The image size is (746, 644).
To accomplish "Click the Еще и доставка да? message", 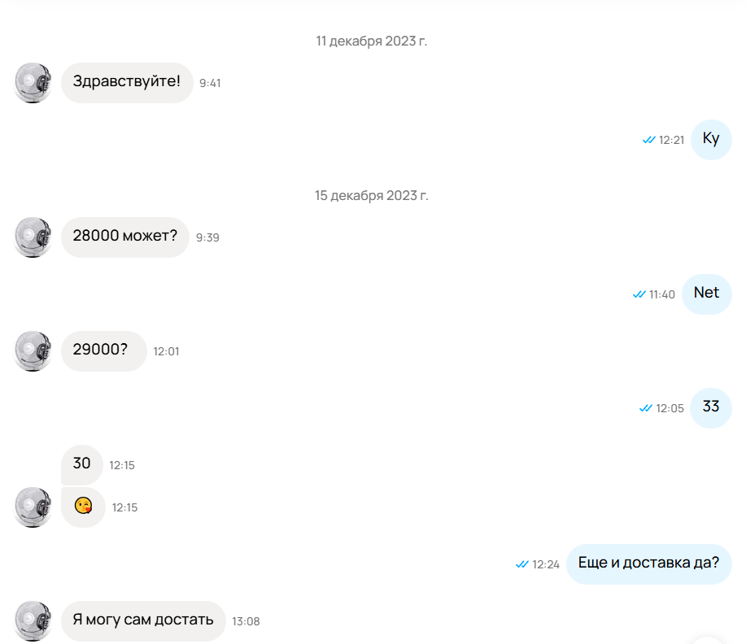I will 648,563.
